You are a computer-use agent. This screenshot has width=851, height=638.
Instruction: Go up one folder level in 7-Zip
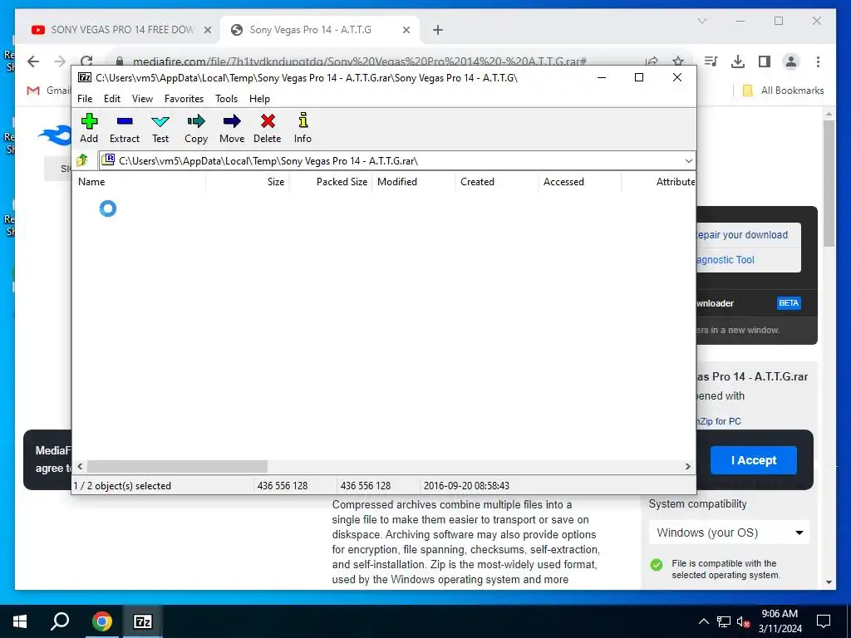pos(82,160)
